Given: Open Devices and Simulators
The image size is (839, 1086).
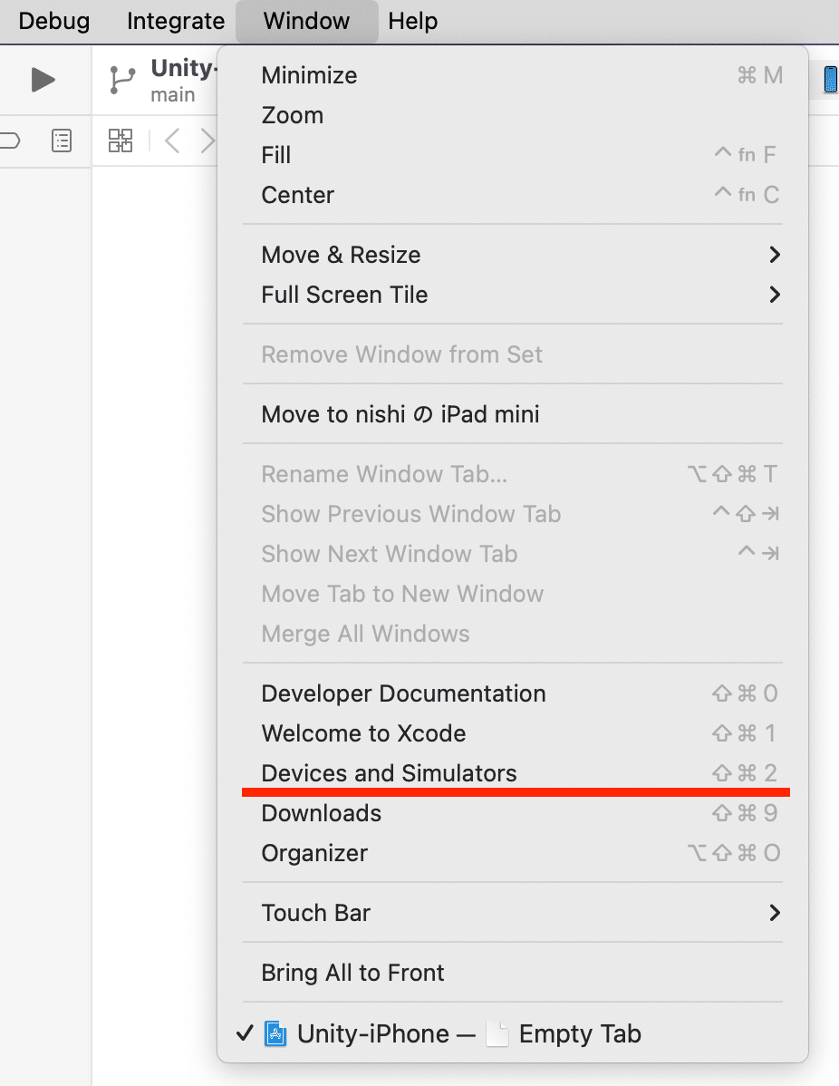Looking at the screenshot, I should point(389,773).
